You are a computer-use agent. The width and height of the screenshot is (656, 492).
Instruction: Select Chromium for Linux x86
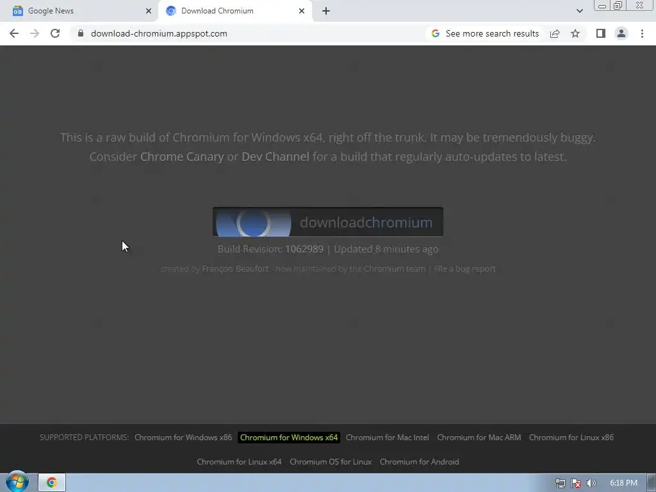tap(571, 437)
